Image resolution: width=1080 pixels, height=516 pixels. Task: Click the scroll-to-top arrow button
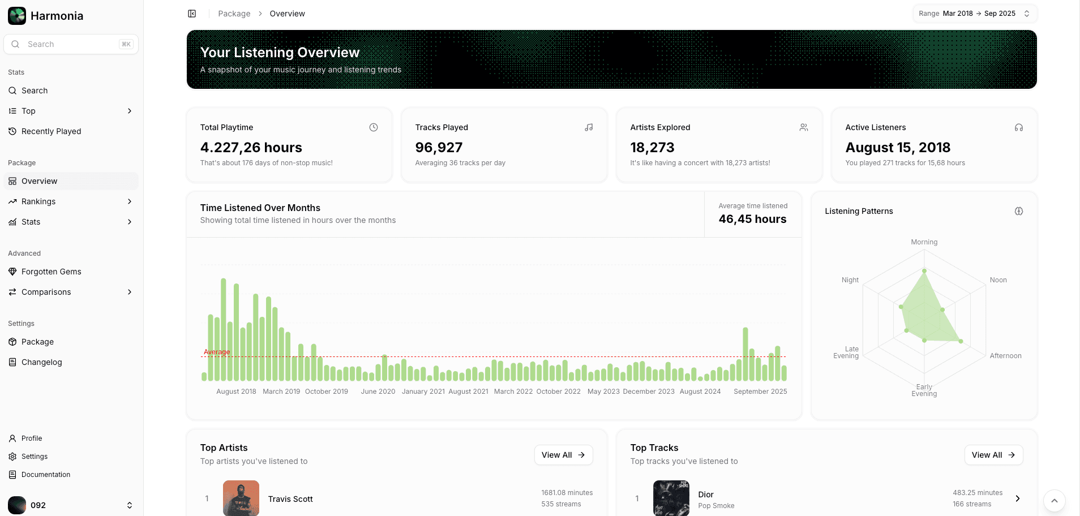coord(1054,501)
